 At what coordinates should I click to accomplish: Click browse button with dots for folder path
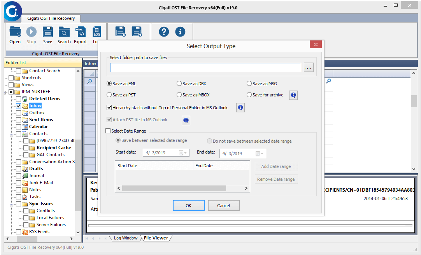coord(309,68)
